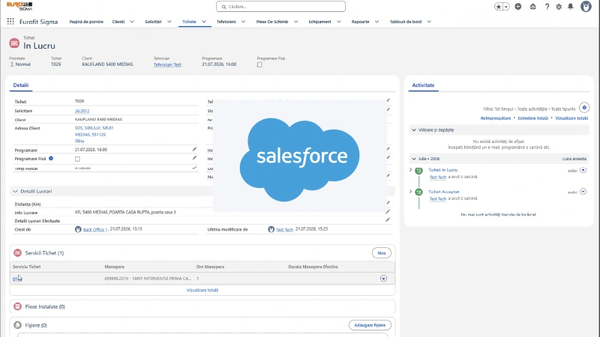
Task: Click Vizualizare totală under Servicii Tichet
Action: 202,290
